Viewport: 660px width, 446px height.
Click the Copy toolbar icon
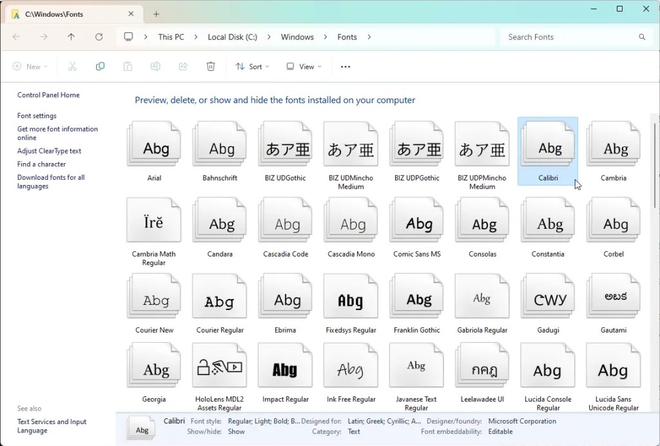[x=100, y=66]
